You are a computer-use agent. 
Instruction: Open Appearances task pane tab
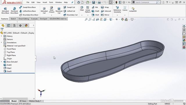click(184, 40)
